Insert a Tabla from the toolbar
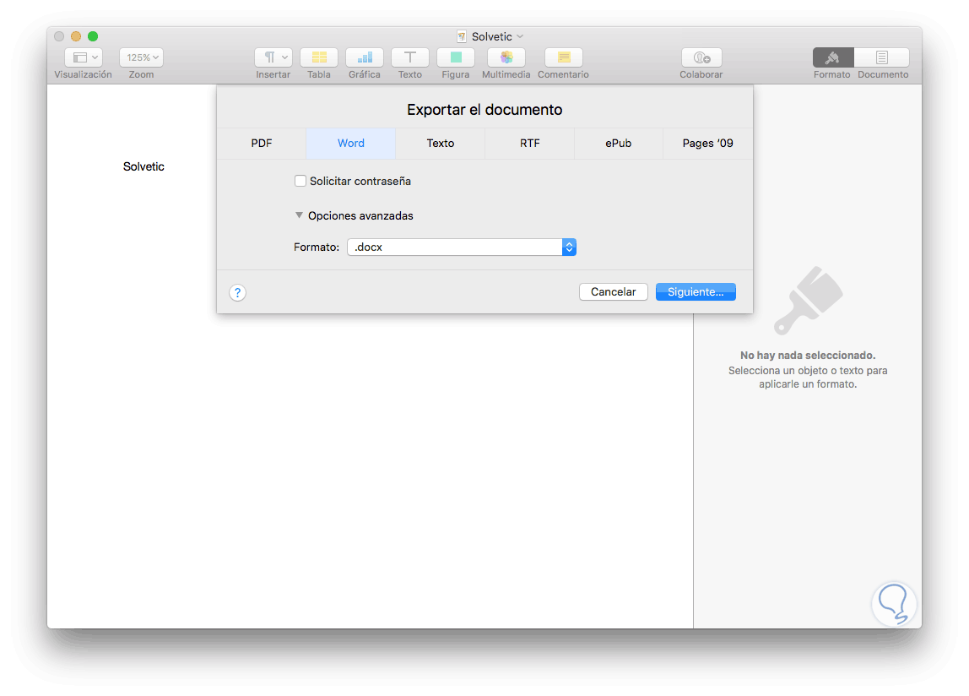 (x=319, y=57)
